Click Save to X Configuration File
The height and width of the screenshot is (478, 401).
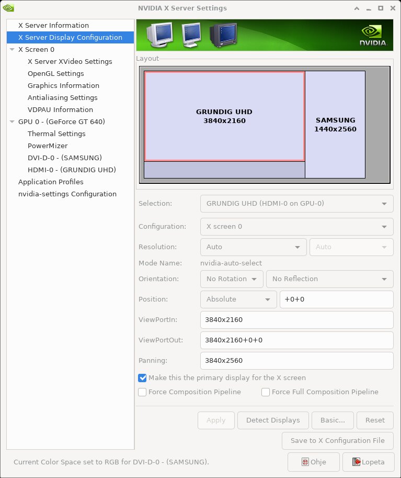pyautogui.click(x=338, y=441)
